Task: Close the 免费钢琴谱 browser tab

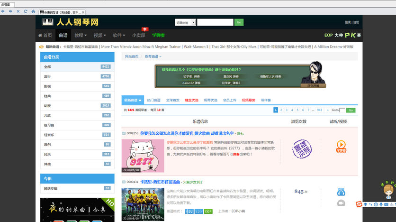Action: tap(83, 12)
